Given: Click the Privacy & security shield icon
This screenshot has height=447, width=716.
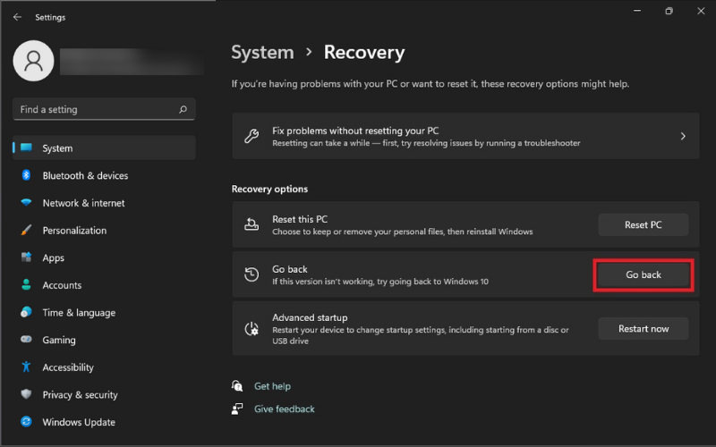Looking at the screenshot, I should [x=26, y=394].
